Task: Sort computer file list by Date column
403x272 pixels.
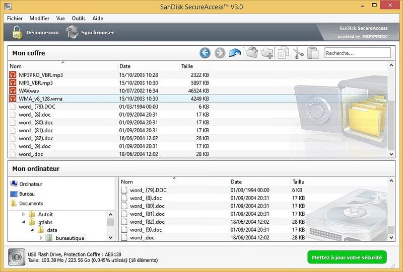Action: click(x=259, y=182)
